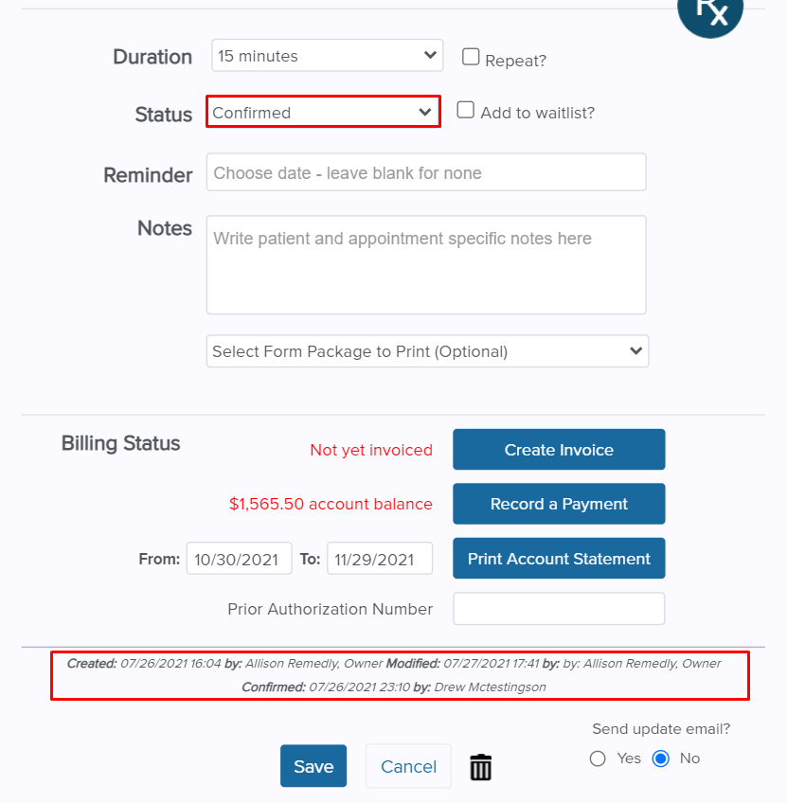The height and width of the screenshot is (803, 787).
Task: Click the To date field
Action: (x=380, y=559)
